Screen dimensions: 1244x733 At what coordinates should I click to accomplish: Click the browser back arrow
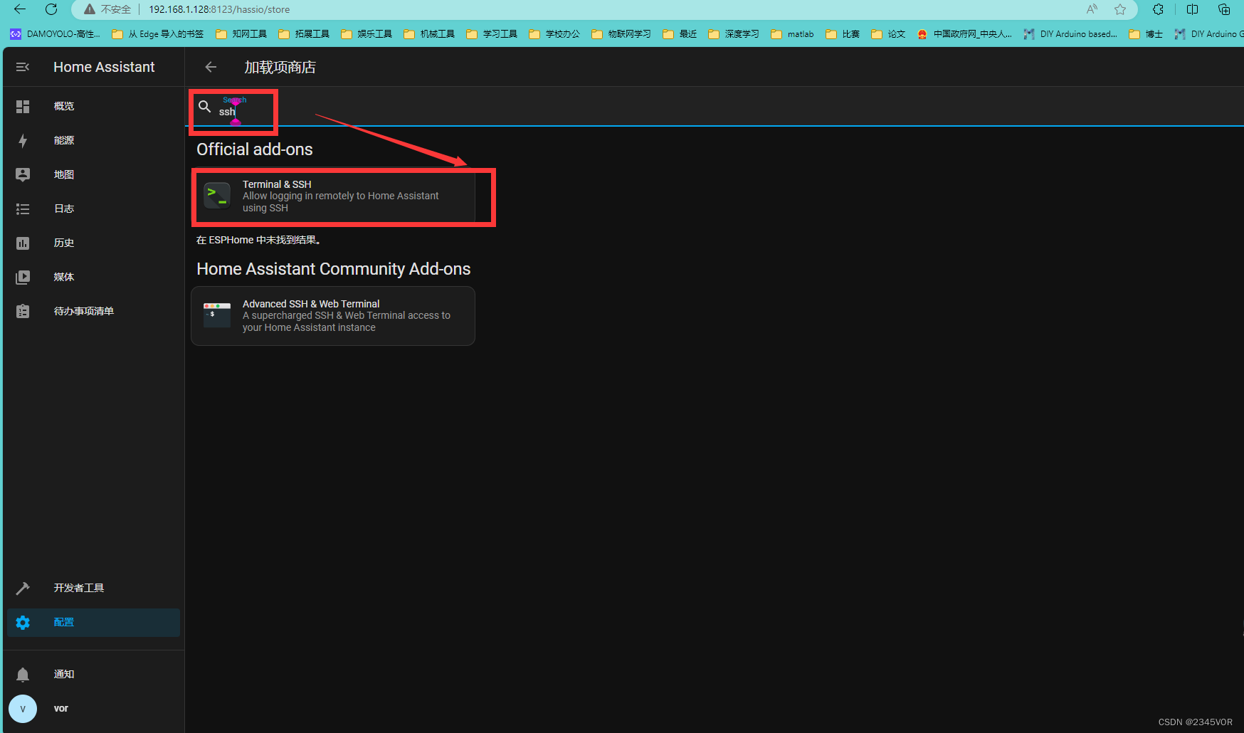(x=20, y=9)
